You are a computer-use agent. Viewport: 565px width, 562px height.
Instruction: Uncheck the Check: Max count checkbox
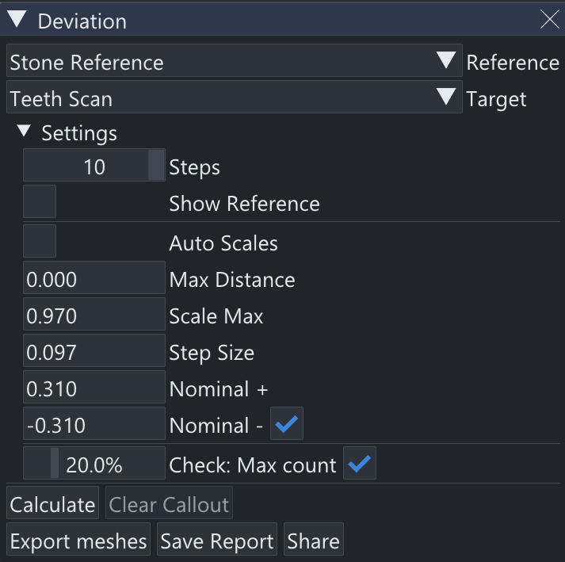361,465
